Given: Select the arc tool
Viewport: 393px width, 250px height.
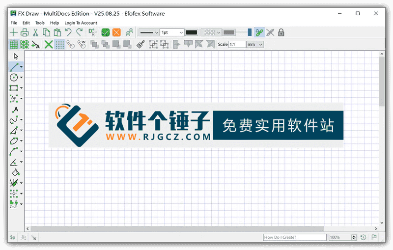Looking at the screenshot, I should [x=14, y=151].
